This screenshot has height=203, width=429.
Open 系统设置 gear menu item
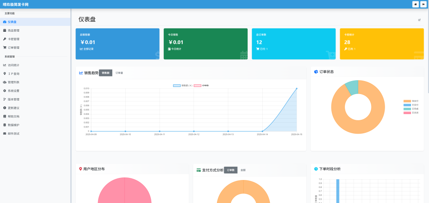tap(13, 91)
